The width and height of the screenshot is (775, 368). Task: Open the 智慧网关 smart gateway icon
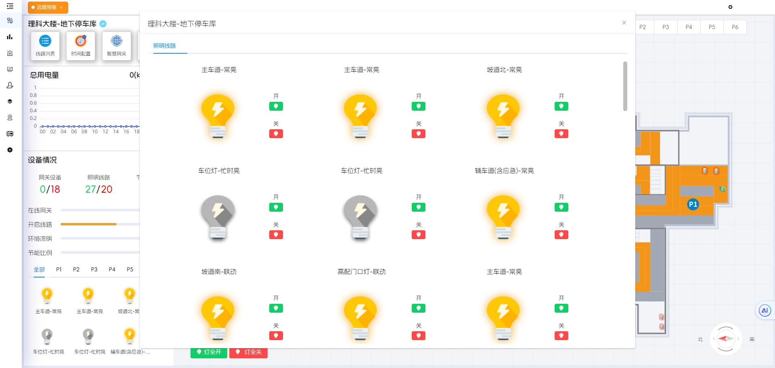(116, 46)
